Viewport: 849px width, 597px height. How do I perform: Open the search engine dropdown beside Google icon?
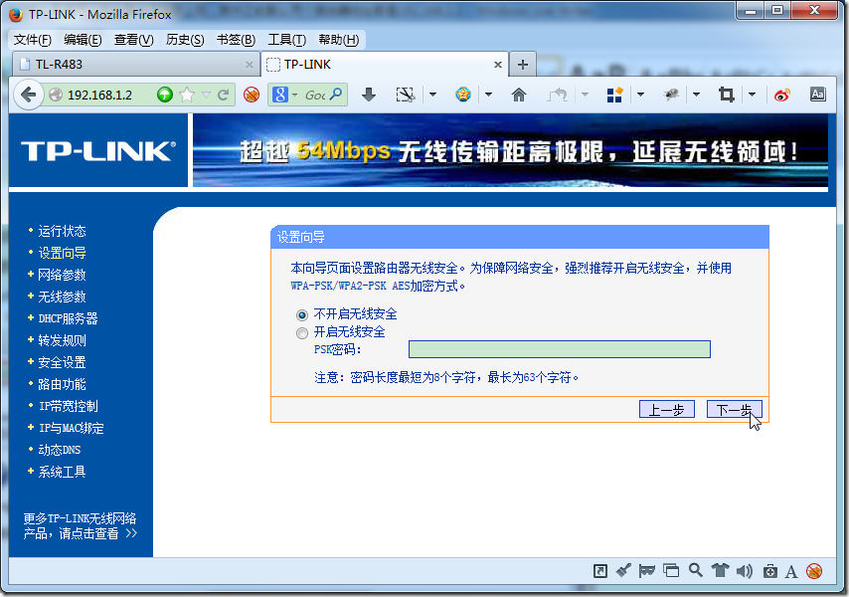294,95
